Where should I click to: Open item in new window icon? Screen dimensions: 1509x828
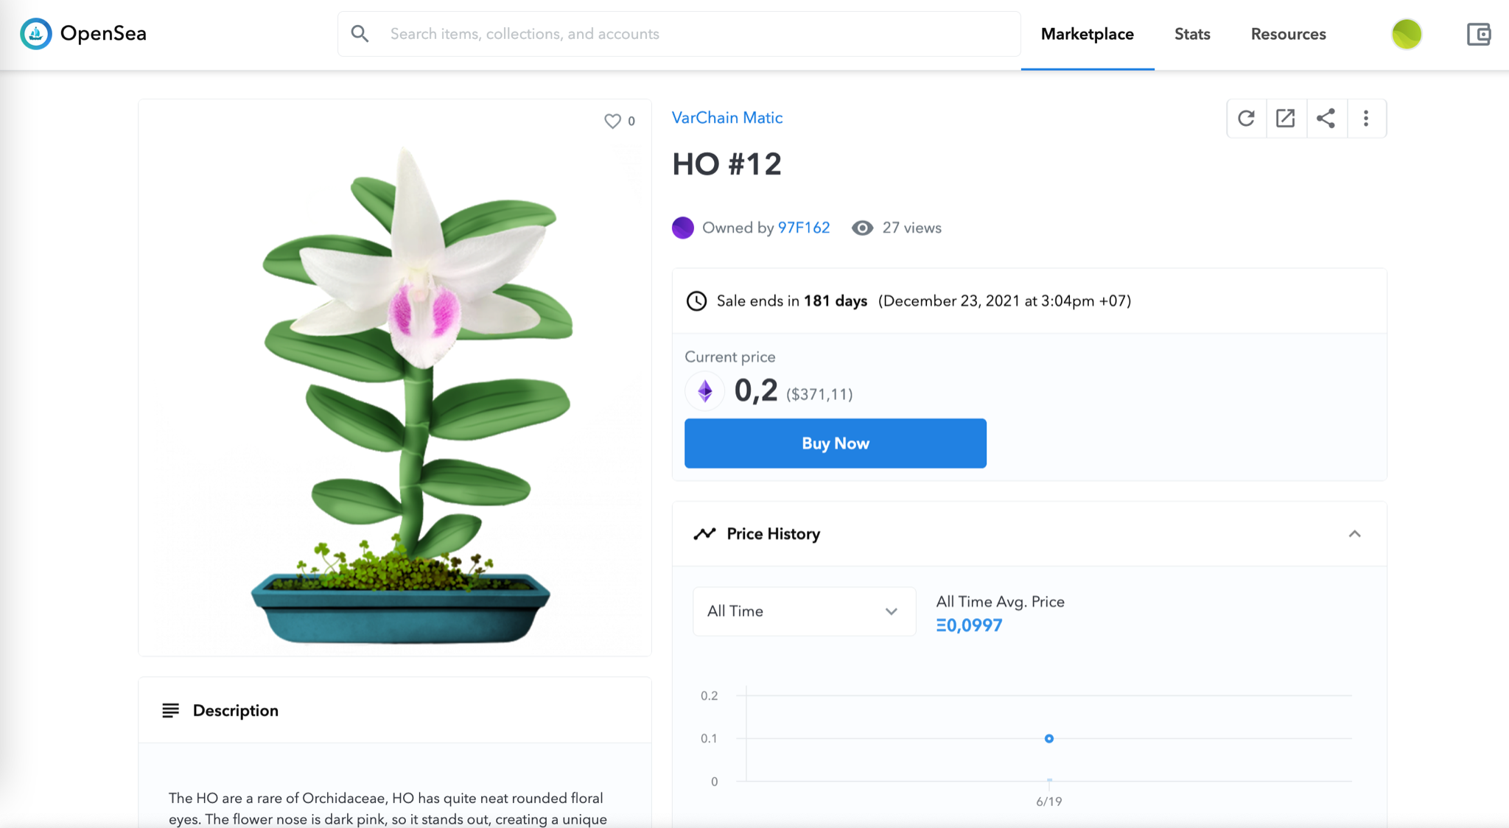pos(1286,119)
